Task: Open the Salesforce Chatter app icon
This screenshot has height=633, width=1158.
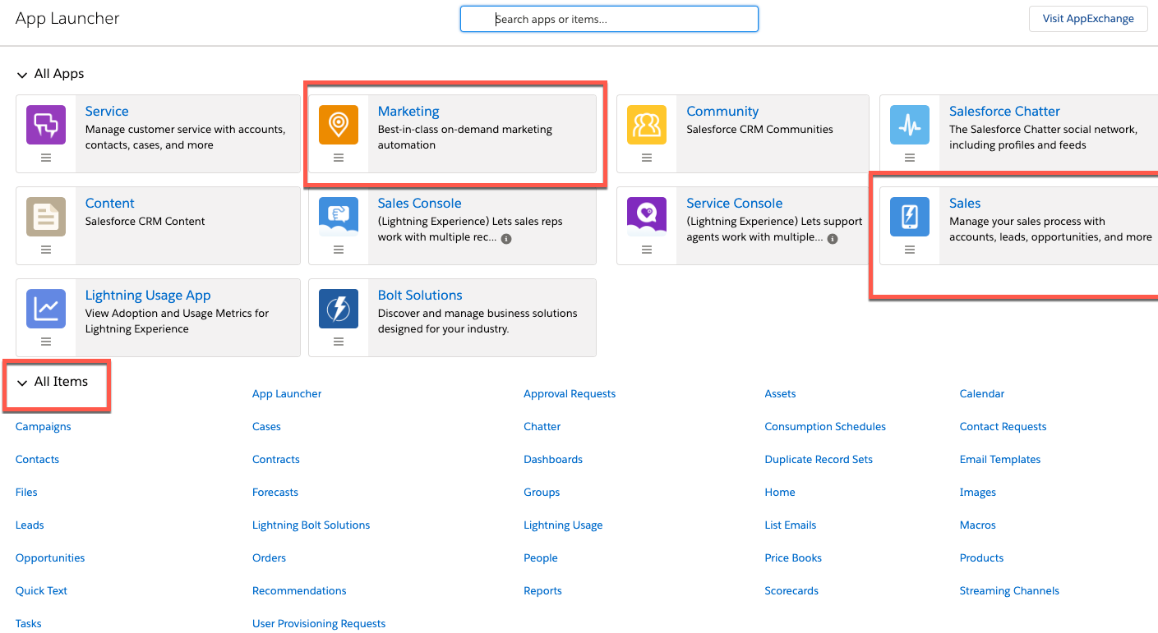Action: [x=910, y=125]
